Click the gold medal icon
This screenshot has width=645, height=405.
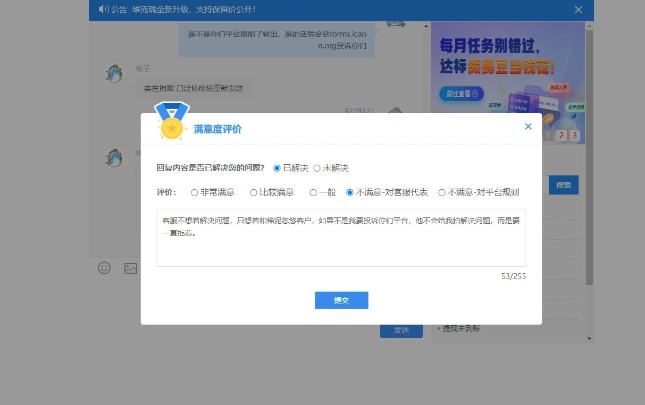(x=172, y=127)
